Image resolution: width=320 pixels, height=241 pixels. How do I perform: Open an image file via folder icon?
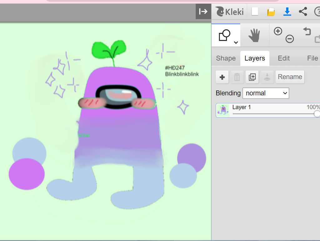tap(271, 12)
